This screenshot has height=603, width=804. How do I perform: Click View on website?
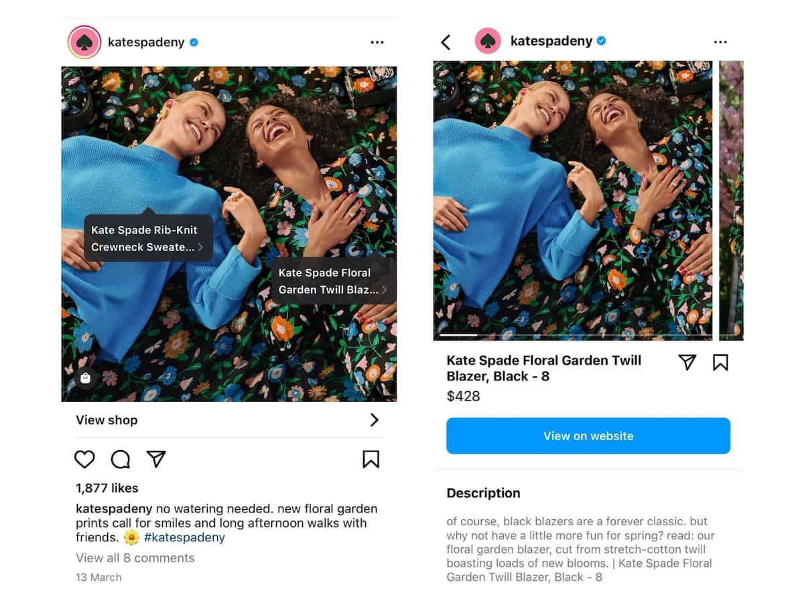click(588, 435)
